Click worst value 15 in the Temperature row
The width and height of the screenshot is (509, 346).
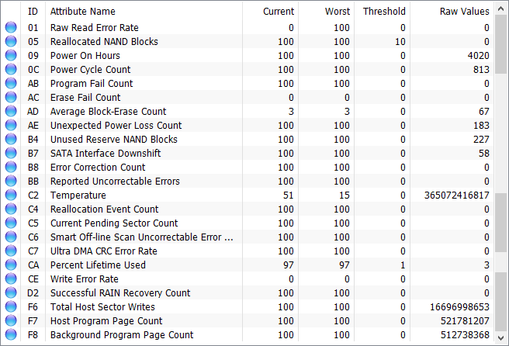click(x=344, y=195)
